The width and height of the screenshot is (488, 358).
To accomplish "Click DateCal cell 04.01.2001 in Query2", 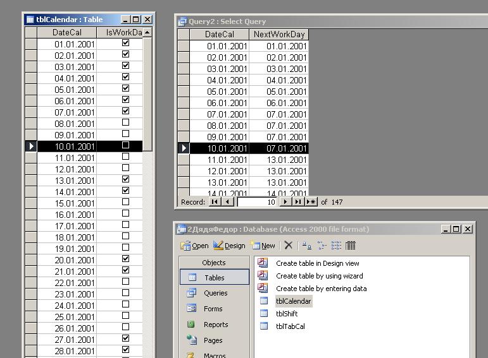I will coord(220,80).
